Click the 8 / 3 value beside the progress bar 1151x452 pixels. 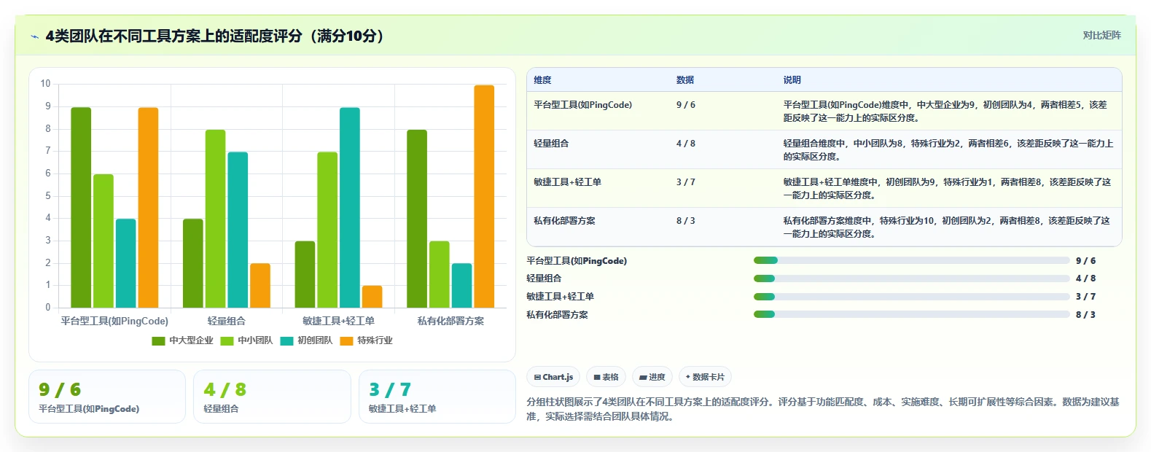point(1085,315)
